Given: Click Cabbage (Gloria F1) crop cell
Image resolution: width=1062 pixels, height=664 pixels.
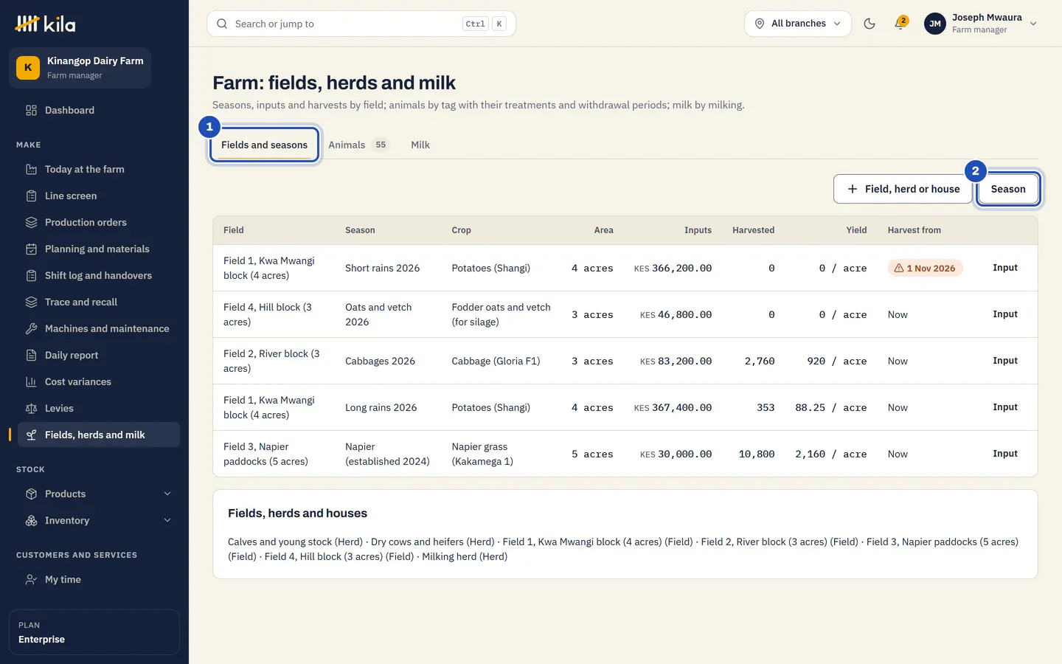Looking at the screenshot, I should pyautogui.click(x=496, y=361).
